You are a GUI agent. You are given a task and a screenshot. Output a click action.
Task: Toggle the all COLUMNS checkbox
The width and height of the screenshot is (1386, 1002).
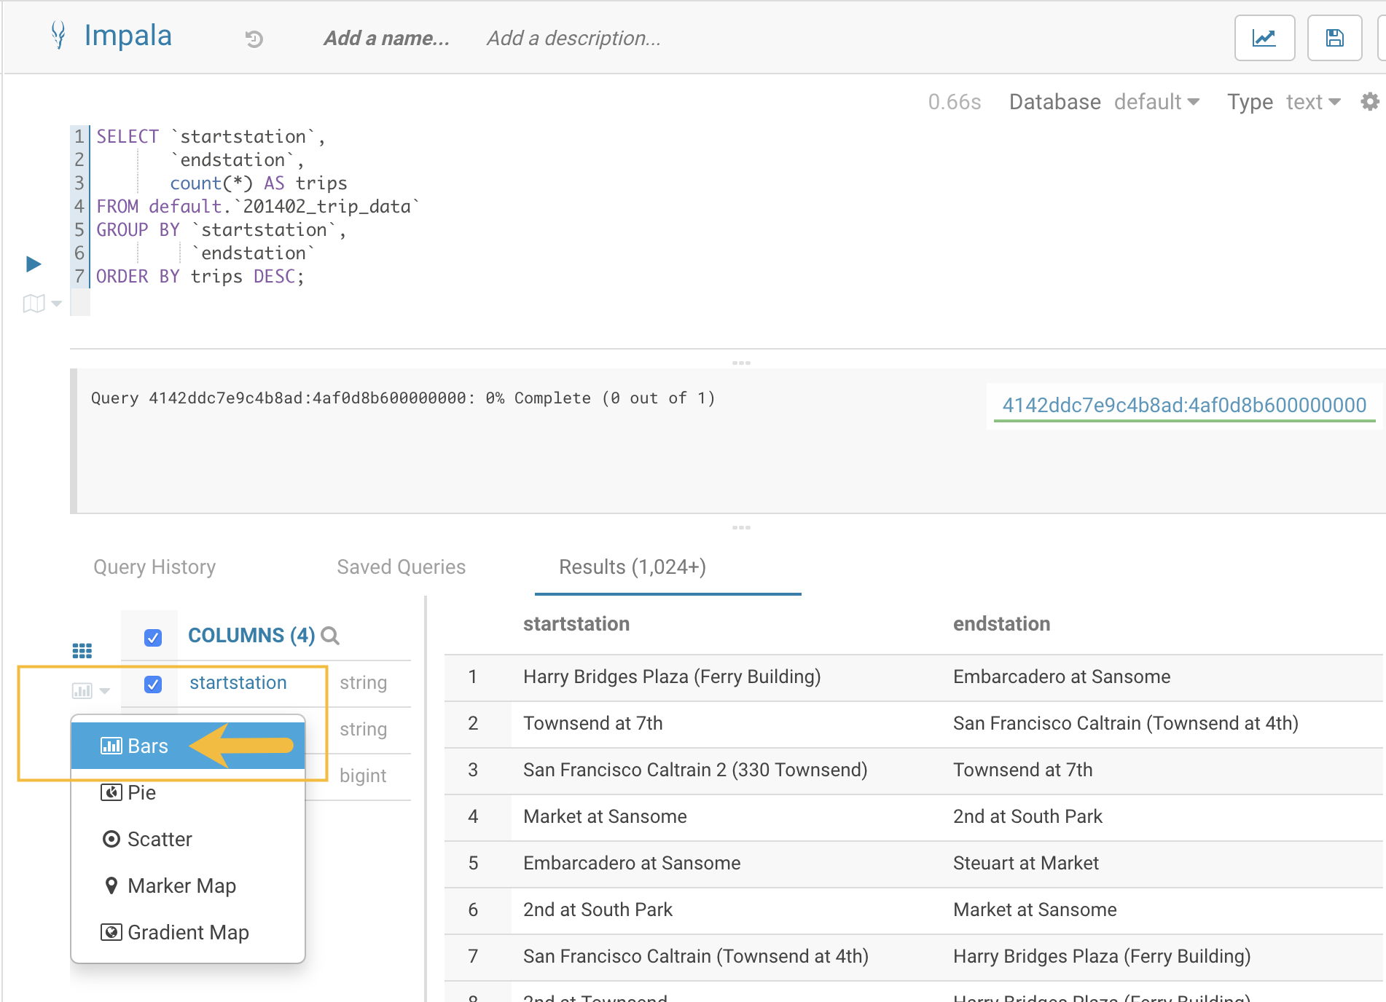coord(153,637)
